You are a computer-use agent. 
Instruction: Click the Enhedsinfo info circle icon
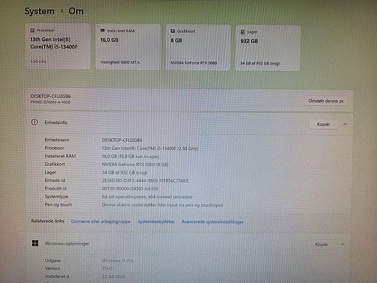34,122
